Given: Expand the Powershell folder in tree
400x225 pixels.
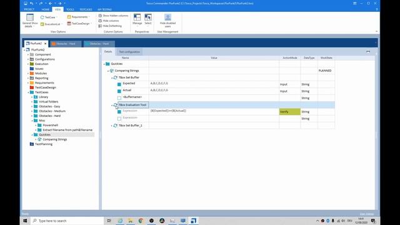Looking at the screenshot, I should 36,125.
